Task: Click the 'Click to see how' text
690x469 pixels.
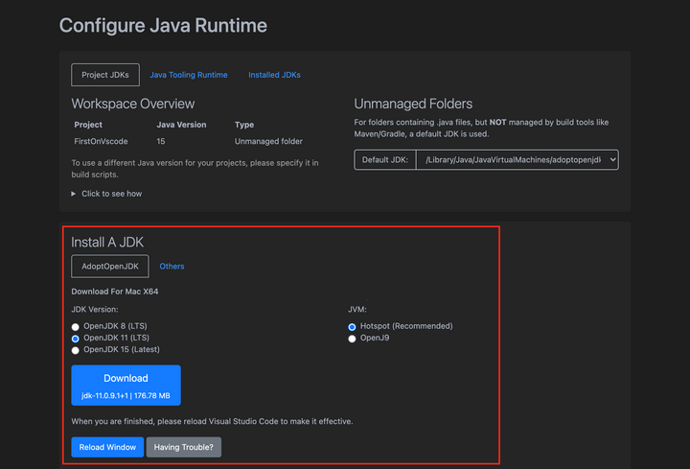Action: pyautogui.click(x=111, y=194)
